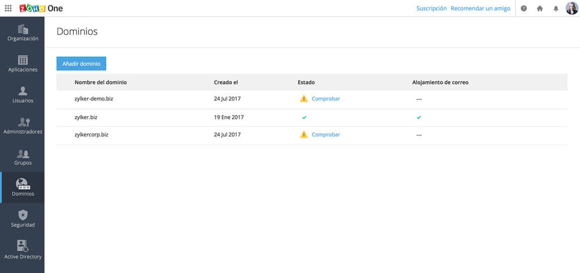Open Administradores section
This screenshot has height=273, width=580.
pos(23,126)
